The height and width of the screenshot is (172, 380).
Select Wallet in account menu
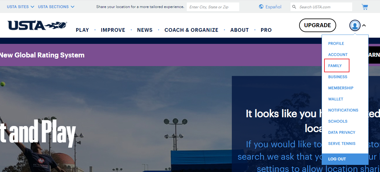[x=336, y=99]
